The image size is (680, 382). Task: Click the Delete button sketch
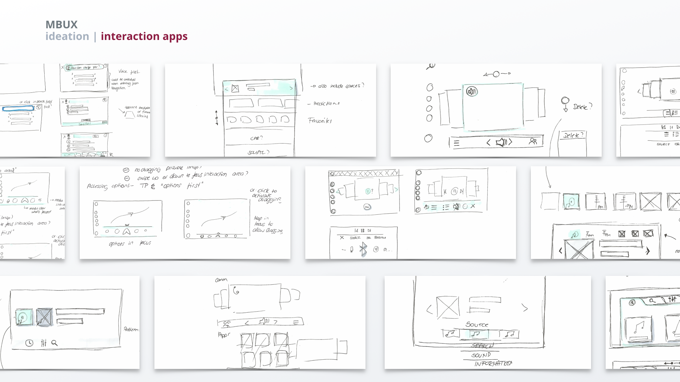coord(574,135)
